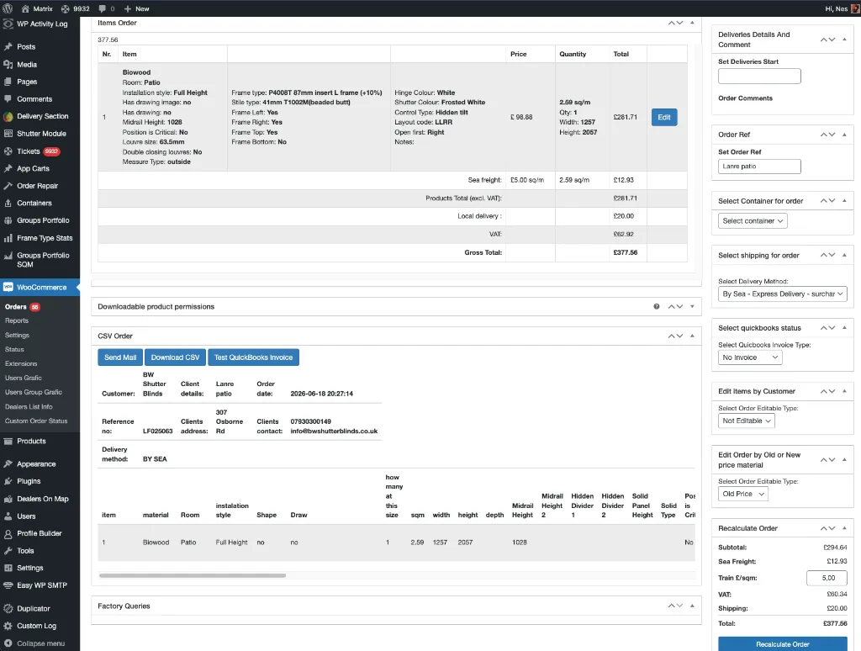861x651 pixels.
Task: Open the Profile Builder icon
Action: (x=8, y=533)
